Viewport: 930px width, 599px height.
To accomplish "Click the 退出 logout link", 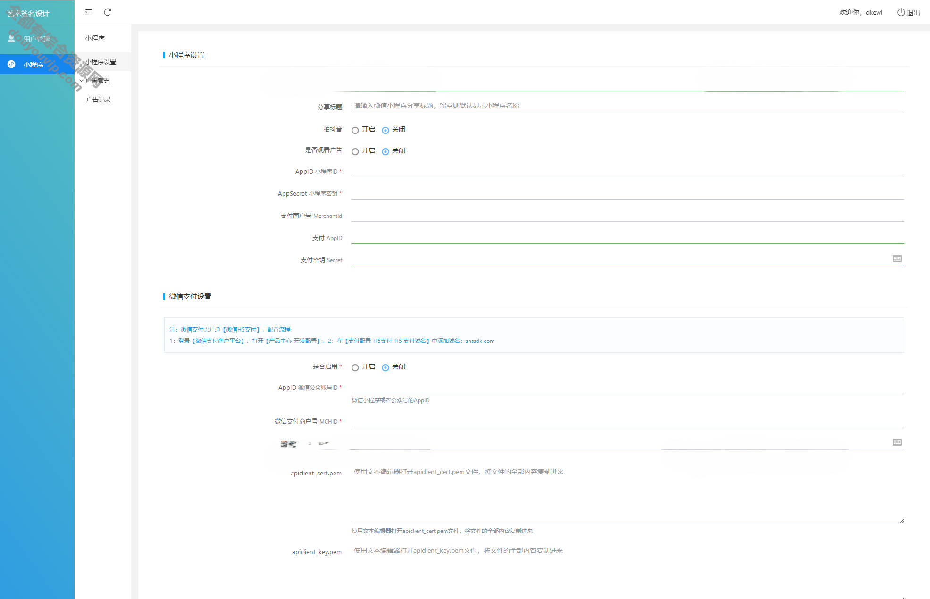I will (913, 13).
